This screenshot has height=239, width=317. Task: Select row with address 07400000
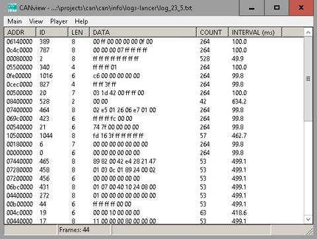(154, 110)
